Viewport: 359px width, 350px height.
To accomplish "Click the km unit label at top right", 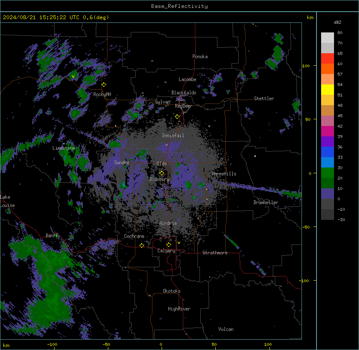I will coord(310,17).
